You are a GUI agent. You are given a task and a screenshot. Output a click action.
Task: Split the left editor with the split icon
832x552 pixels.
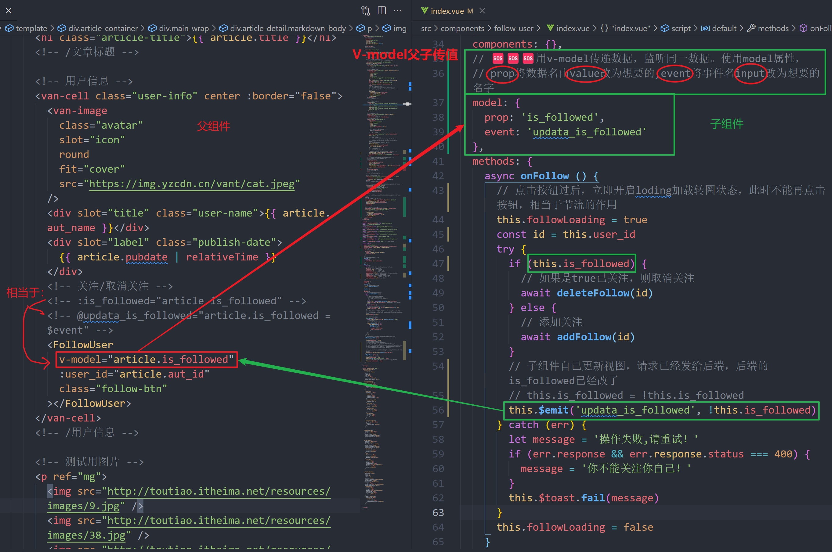(382, 11)
